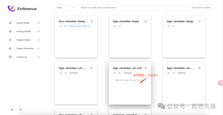Click the Xinference brand name text

point(27,9)
